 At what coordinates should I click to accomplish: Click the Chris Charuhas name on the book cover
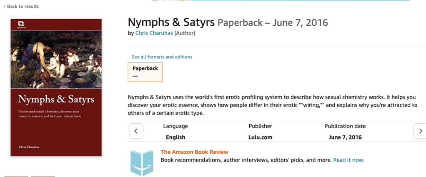[x=28, y=147]
